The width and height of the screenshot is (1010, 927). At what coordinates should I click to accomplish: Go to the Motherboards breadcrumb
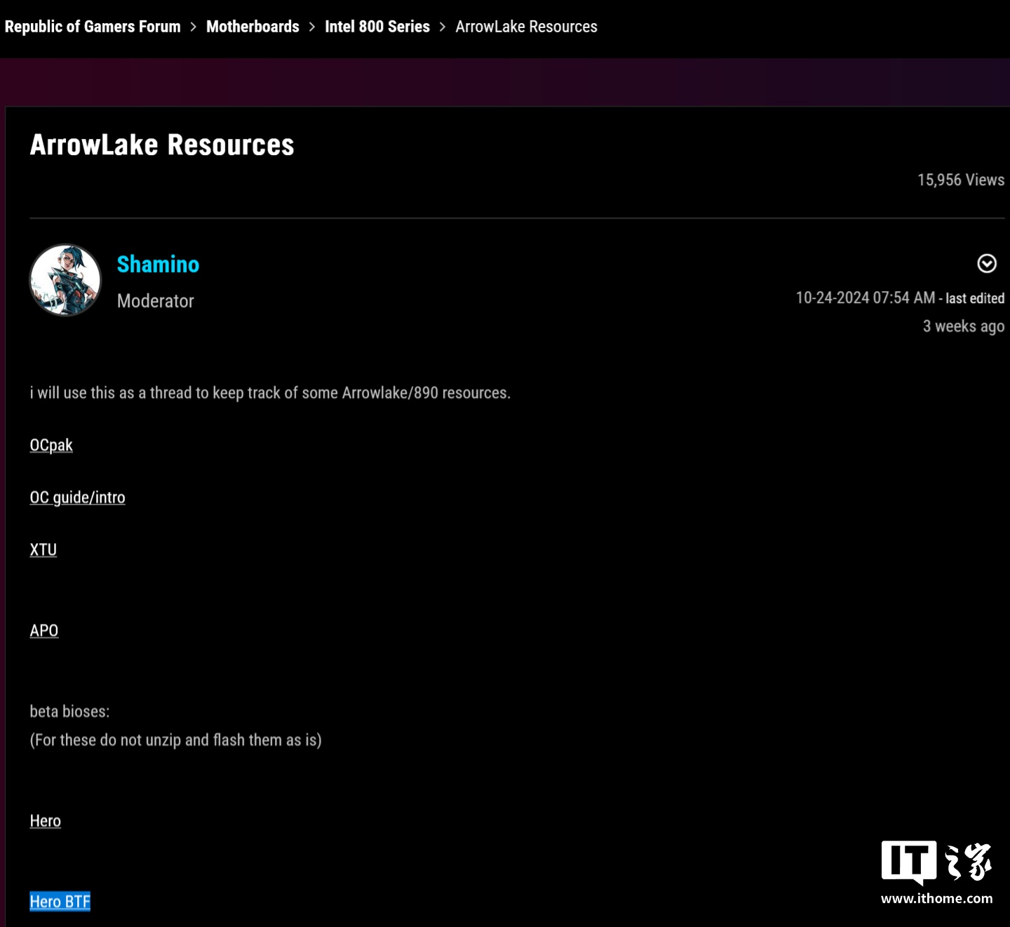click(x=252, y=27)
